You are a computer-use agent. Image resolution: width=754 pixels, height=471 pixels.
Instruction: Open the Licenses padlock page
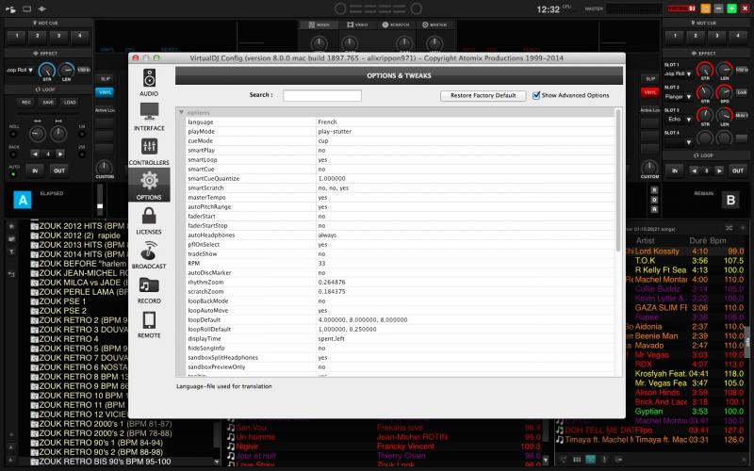pyautogui.click(x=149, y=220)
